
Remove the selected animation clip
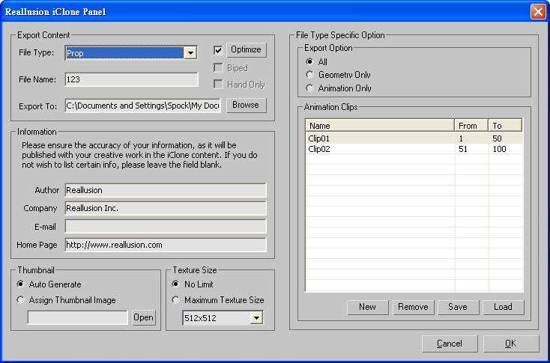point(413,307)
